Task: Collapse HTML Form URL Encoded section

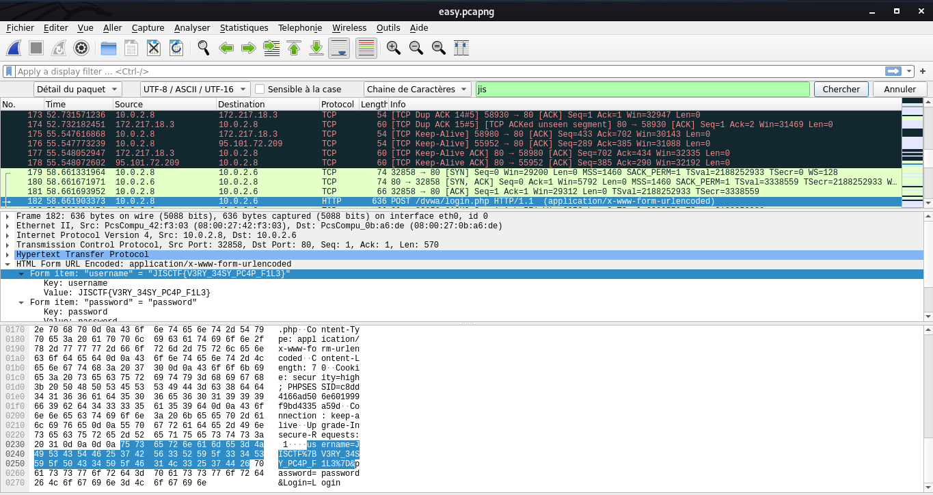Action: point(8,264)
